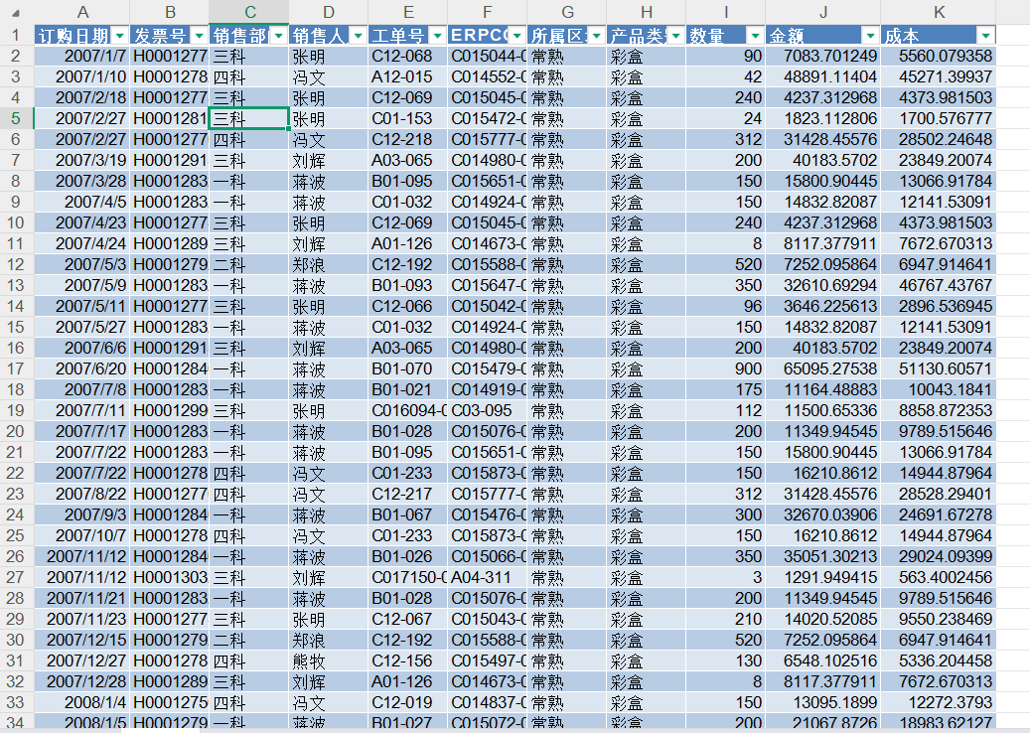Click work order A12-015
The width and height of the screenshot is (1030, 733).
pos(408,76)
